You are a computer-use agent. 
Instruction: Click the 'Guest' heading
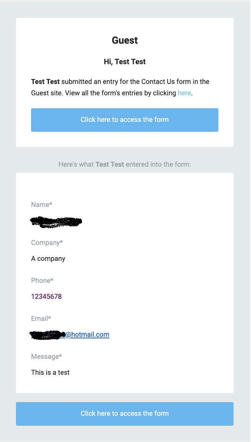tap(125, 40)
